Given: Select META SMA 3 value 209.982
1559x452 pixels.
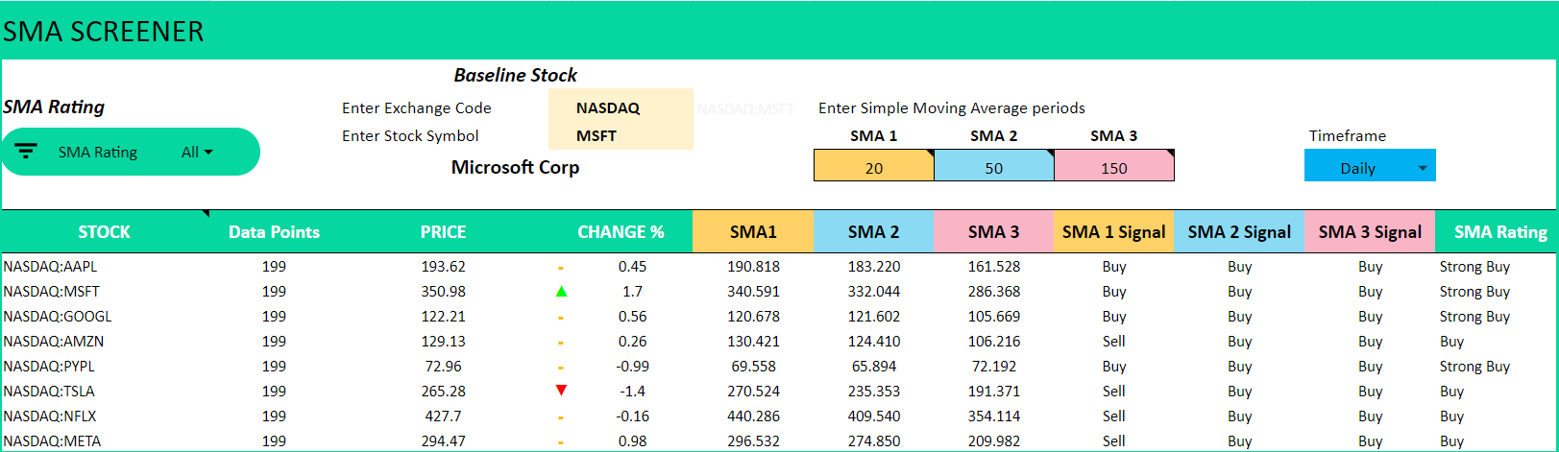Looking at the screenshot, I should tap(994, 440).
